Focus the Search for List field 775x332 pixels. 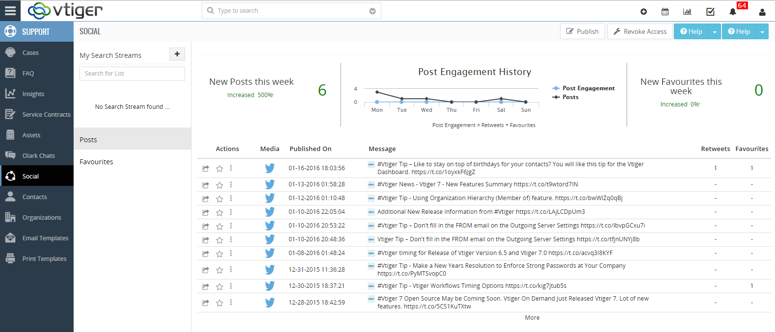pyautogui.click(x=132, y=74)
